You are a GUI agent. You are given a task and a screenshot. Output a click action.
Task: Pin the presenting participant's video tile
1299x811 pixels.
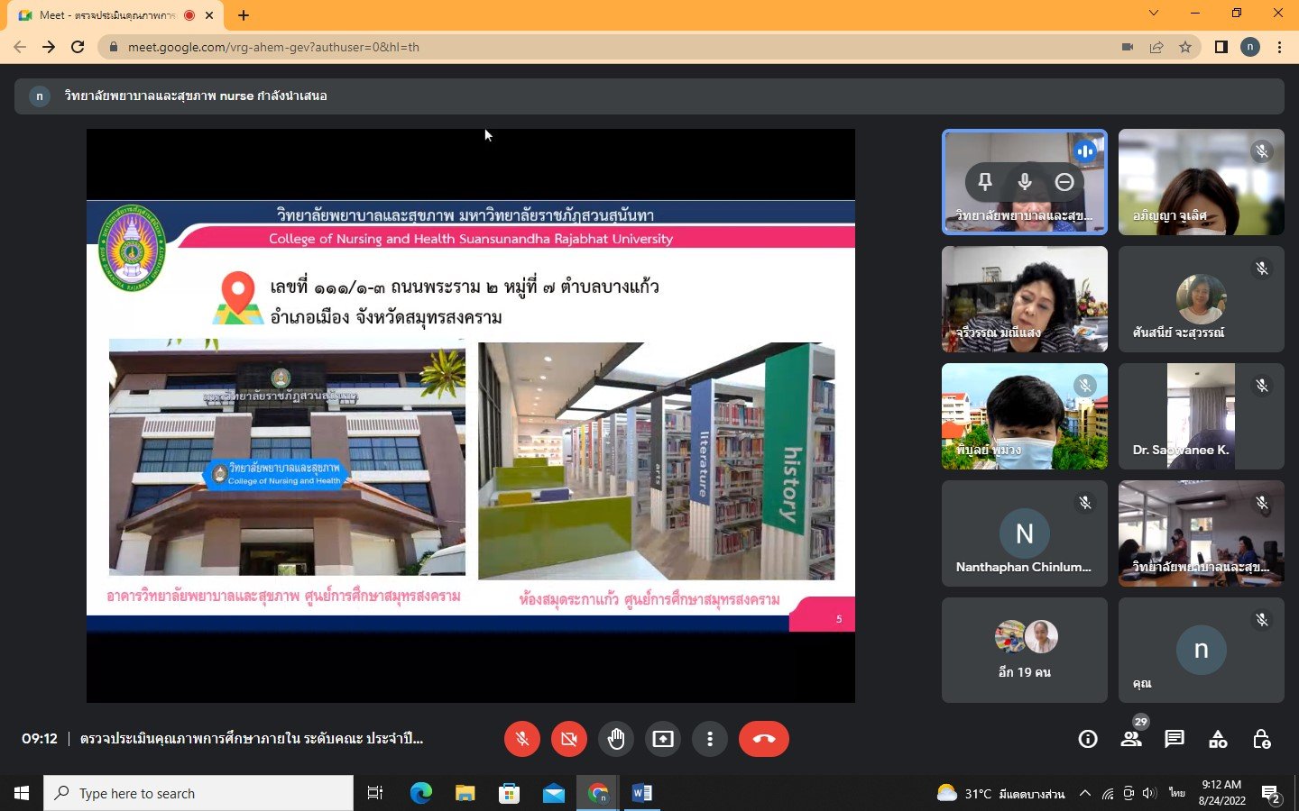[x=985, y=182]
